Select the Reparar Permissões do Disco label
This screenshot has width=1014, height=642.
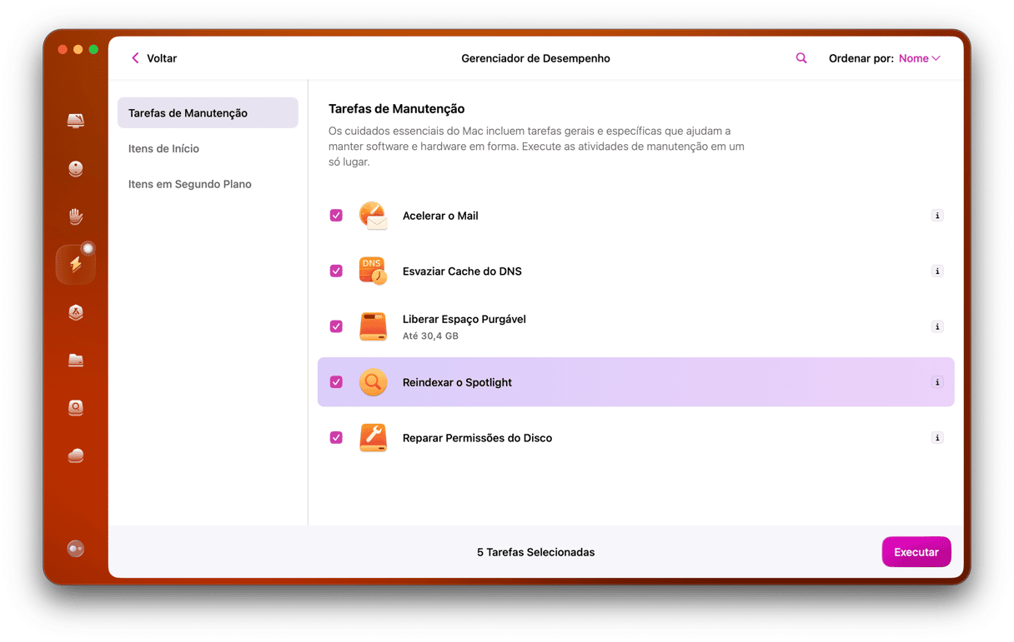(x=477, y=438)
